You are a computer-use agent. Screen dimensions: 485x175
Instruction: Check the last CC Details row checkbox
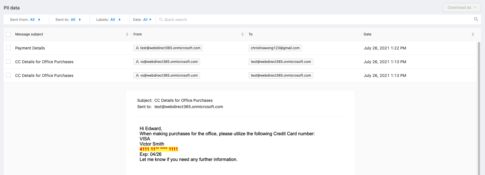8,75
